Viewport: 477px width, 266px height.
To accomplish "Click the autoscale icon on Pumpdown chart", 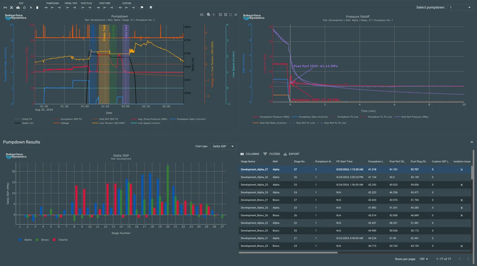I will 231,14.
